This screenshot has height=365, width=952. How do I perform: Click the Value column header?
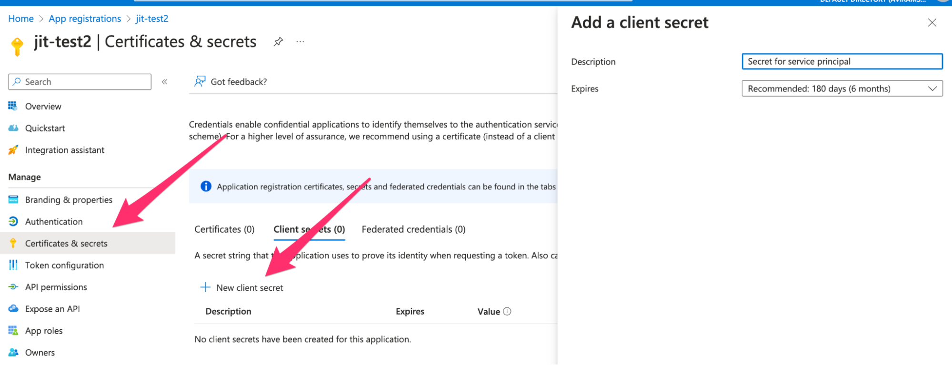(x=489, y=312)
